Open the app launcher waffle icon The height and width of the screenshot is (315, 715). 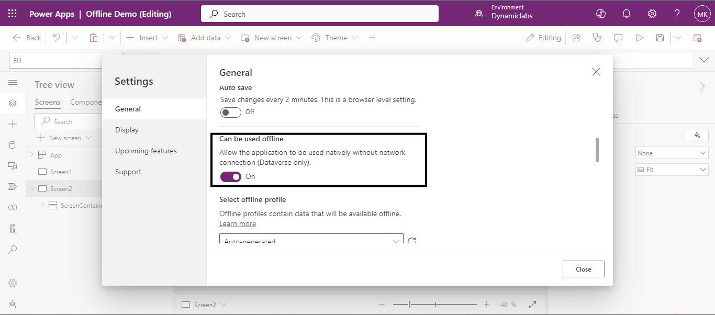(13, 14)
